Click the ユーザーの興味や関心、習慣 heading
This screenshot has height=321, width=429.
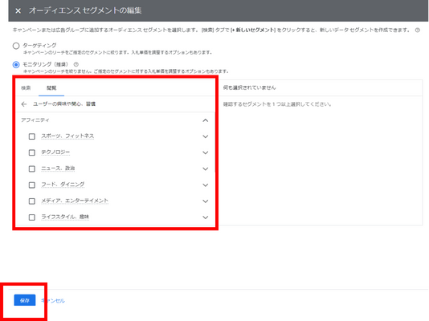(x=64, y=104)
